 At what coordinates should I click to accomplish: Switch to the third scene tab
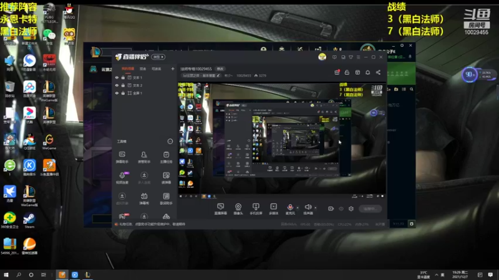(157, 68)
